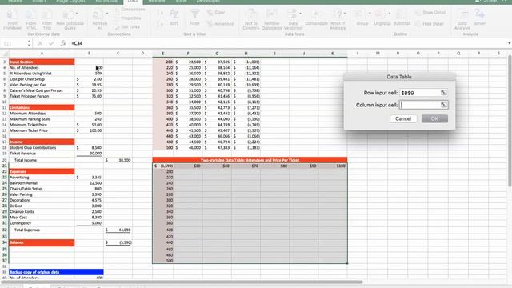The width and height of the screenshot is (512, 288).
Task: Select row header 20
Action: 5,160
